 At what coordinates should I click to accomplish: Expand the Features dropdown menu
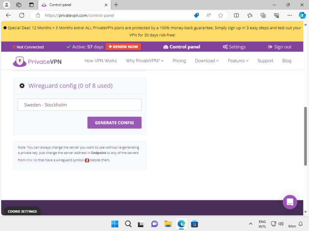(238, 61)
